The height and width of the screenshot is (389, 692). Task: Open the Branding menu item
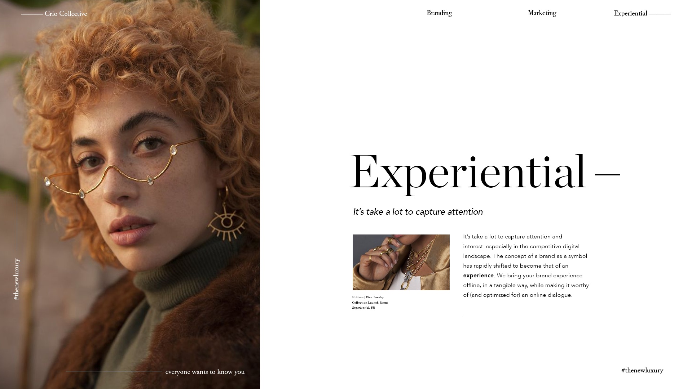pos(439,13)
